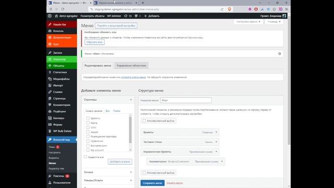334x188 pixels.
Task: Expand the child sub-item settings arrow
Action: click(222, 161)
